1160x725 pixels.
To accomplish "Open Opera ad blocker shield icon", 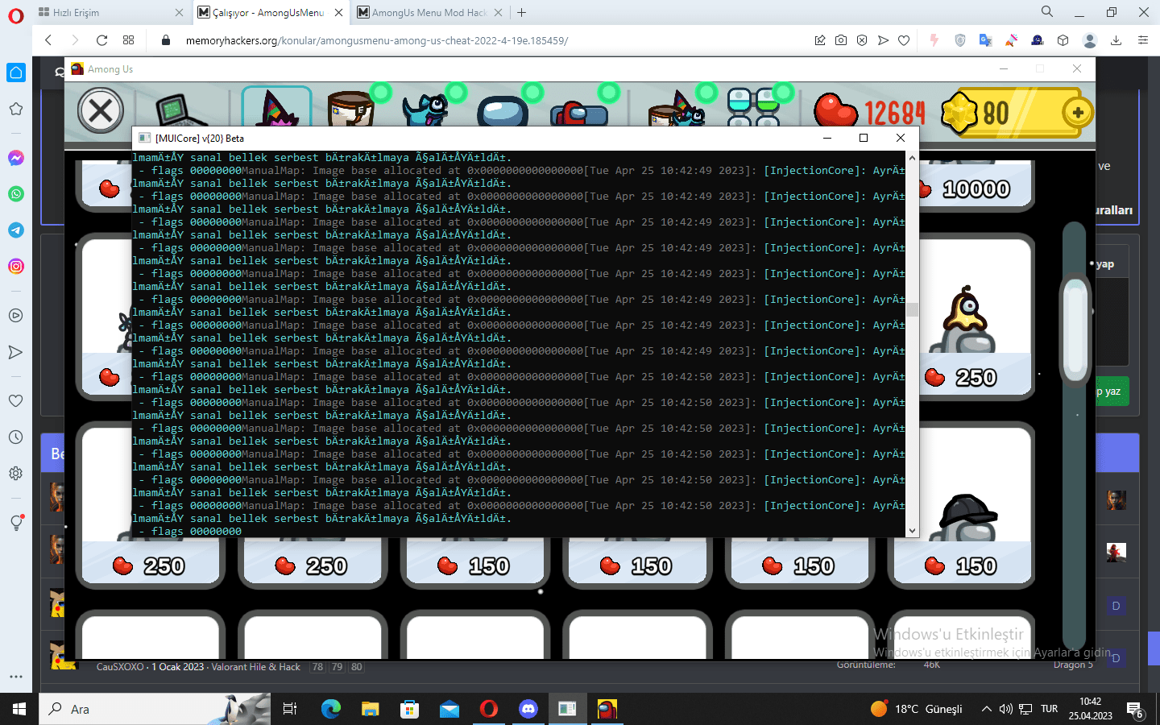I will click(862, 40).
